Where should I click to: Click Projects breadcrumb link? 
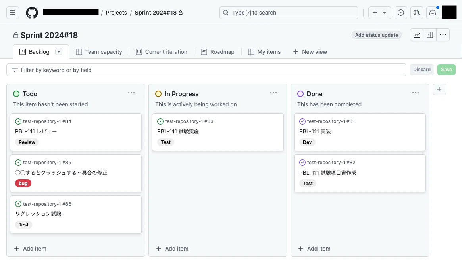(116, 13)
